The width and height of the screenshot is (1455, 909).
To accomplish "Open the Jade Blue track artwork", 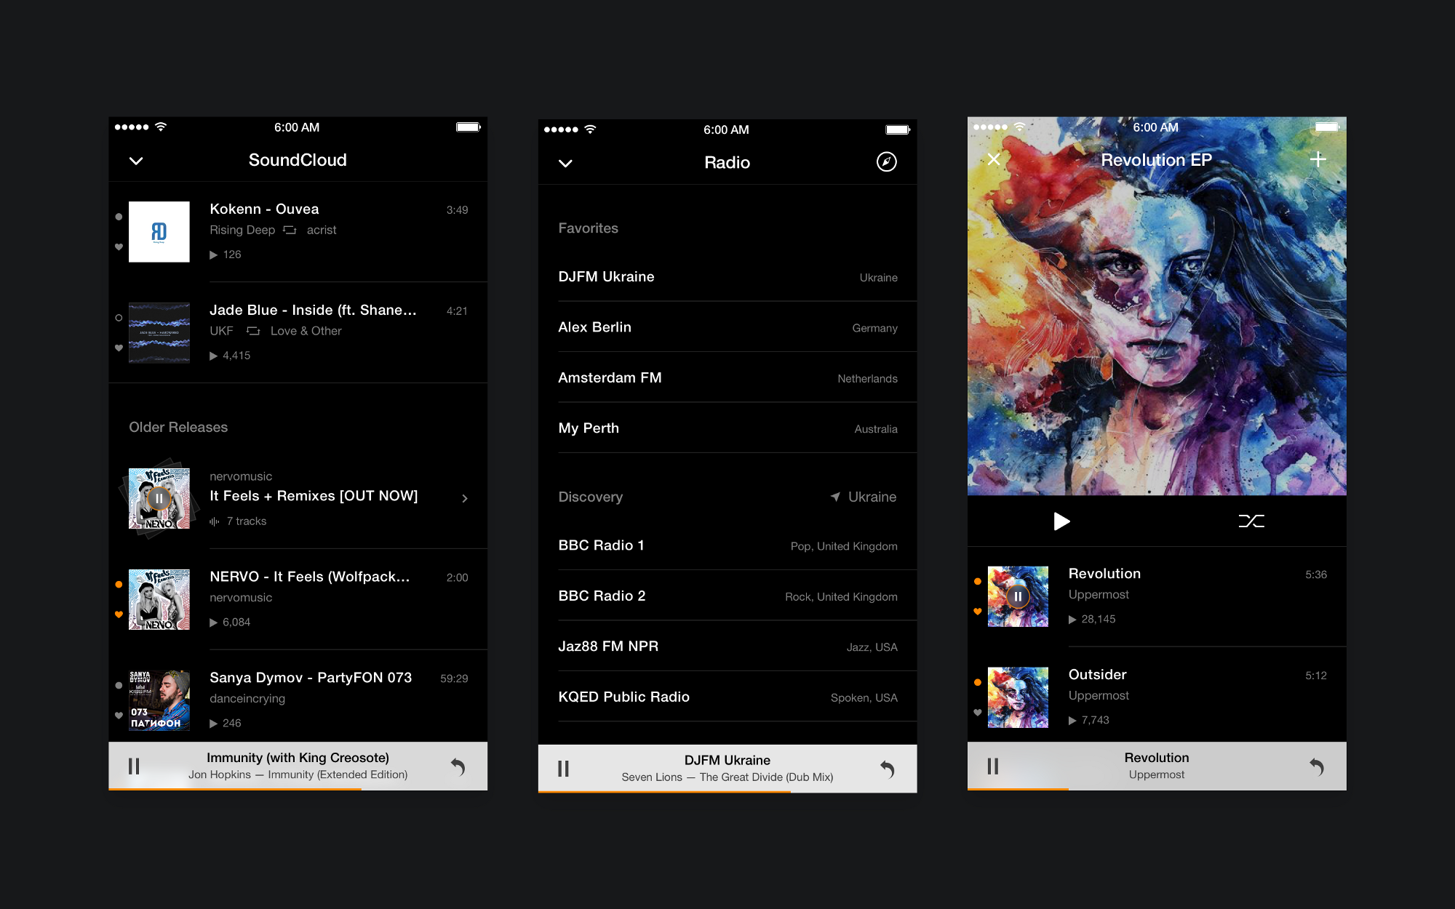I will pyautogui.click(x=159, y=333).
